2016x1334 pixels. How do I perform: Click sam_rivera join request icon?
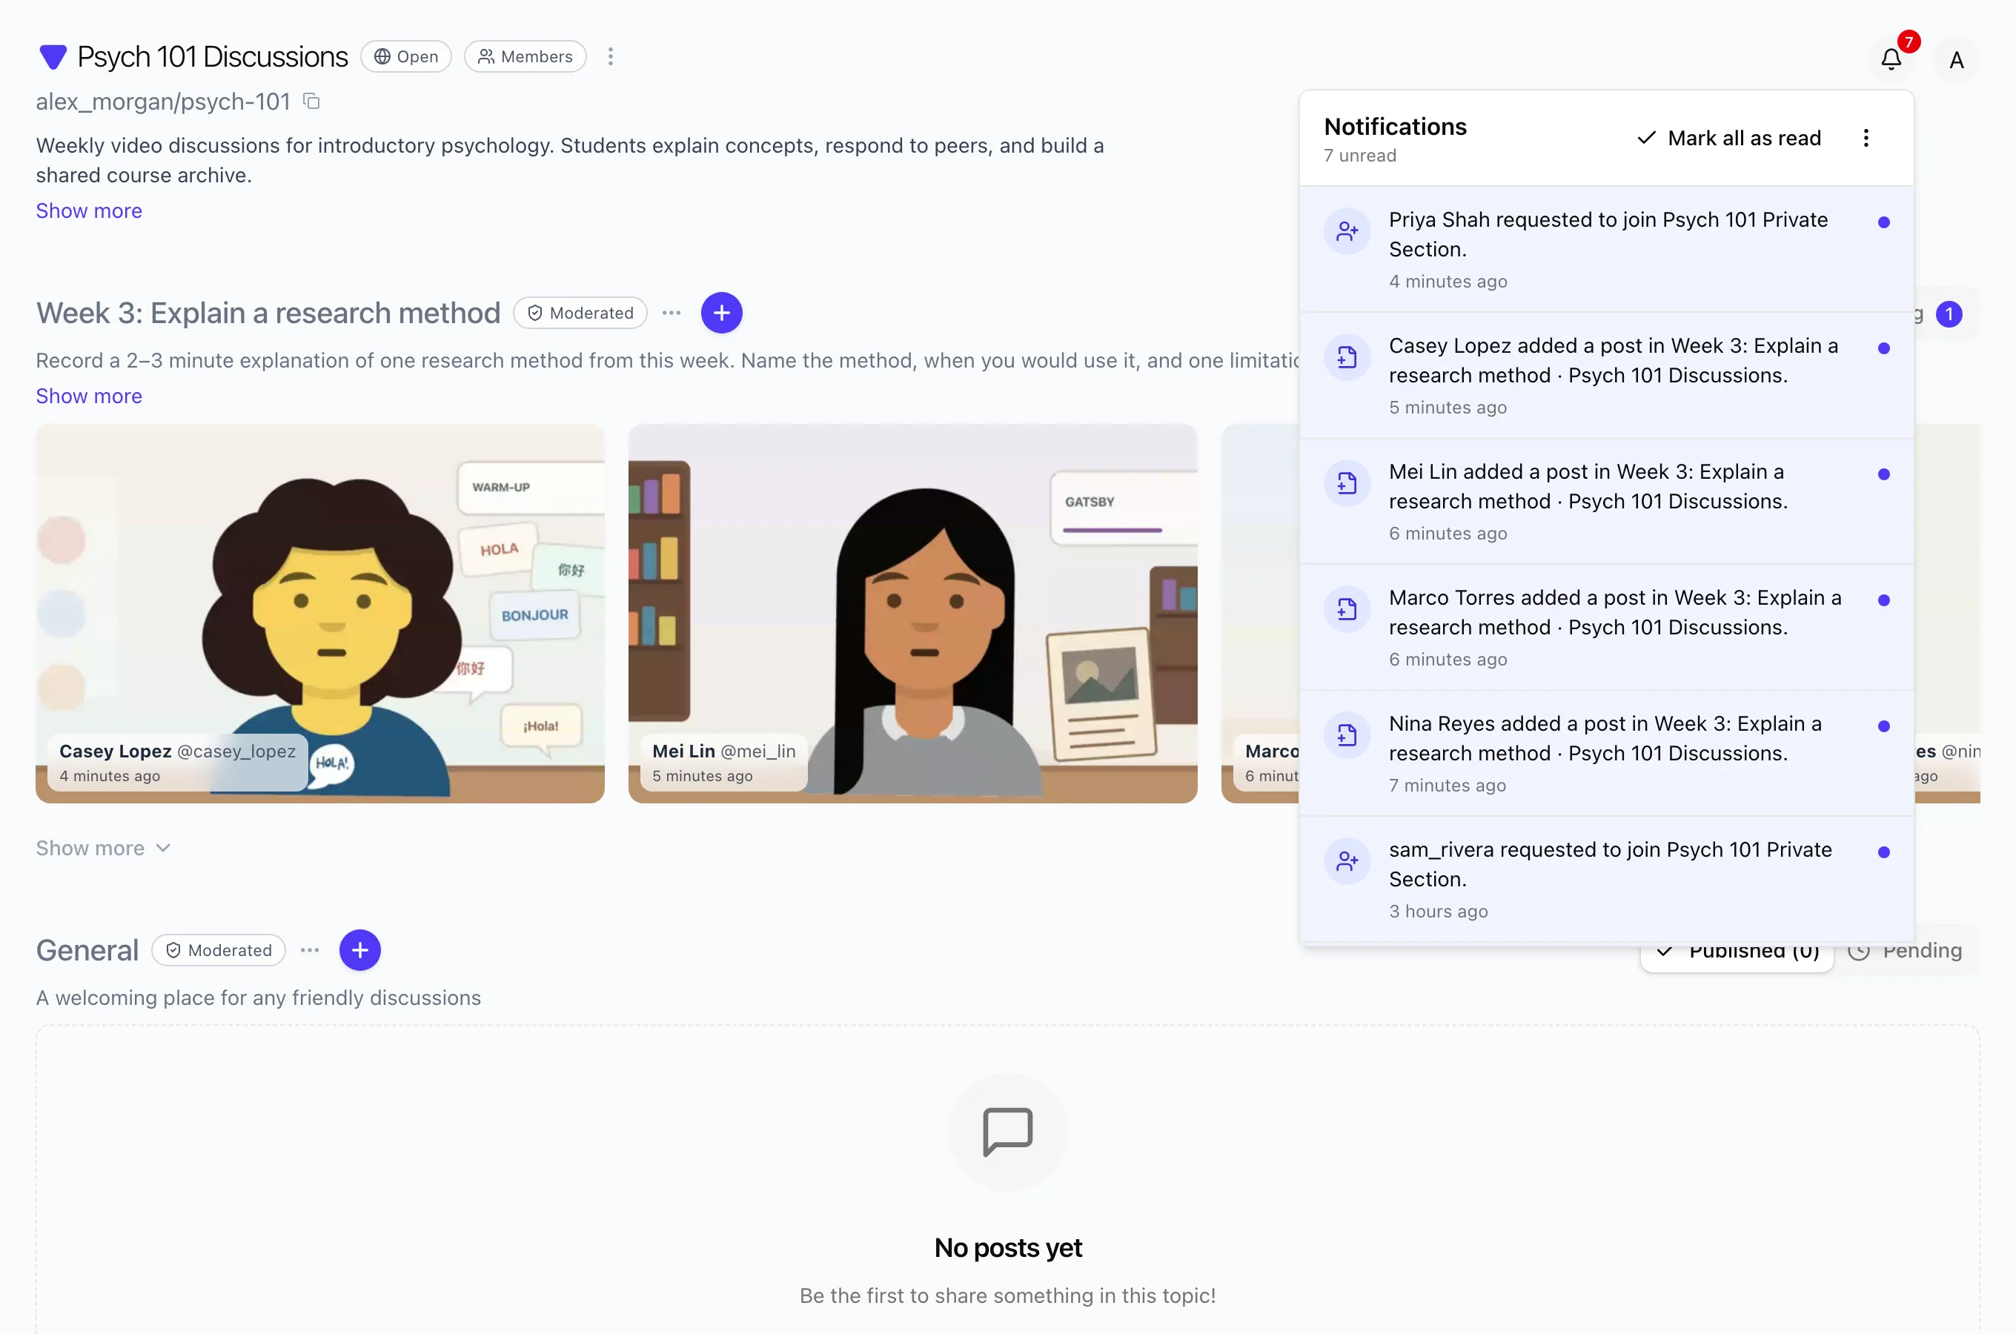(x=1347, y=860)
